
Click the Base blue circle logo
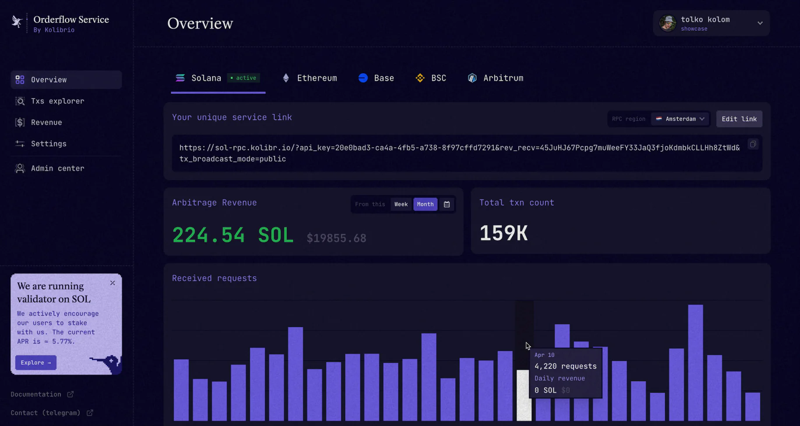click(x=363, y=78)
